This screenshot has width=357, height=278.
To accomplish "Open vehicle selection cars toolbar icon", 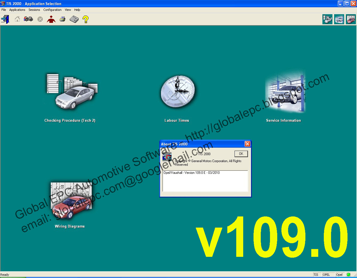I will 28,19.
